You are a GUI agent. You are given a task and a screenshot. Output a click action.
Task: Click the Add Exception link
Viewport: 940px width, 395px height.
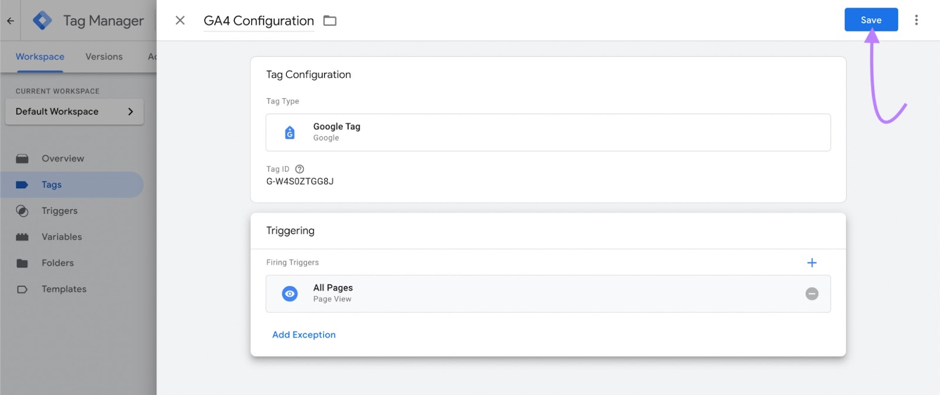[x=304, y=335]
